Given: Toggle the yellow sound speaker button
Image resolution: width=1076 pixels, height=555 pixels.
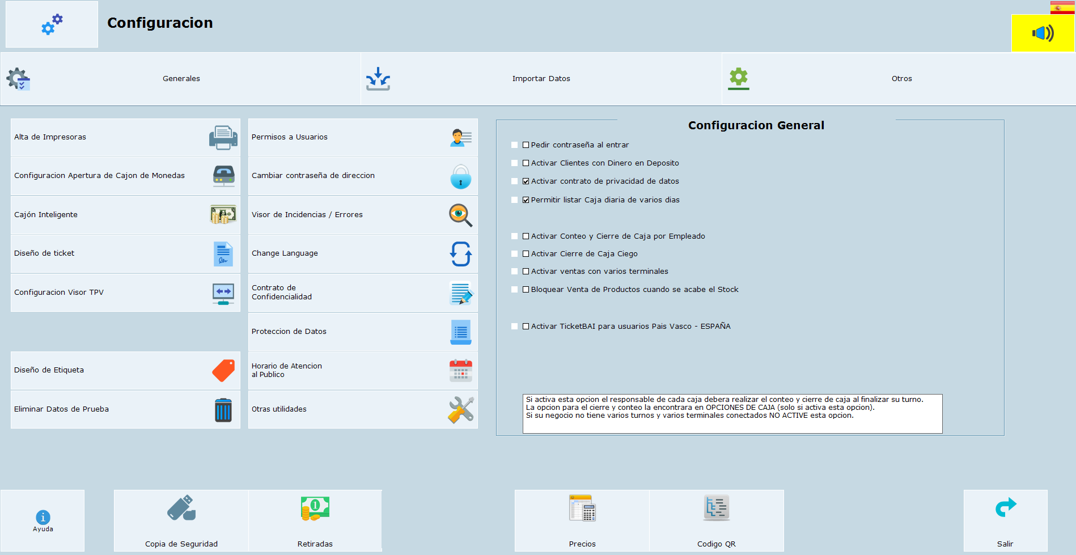Looking at the screenshot, I should (x=1043, y=33).
